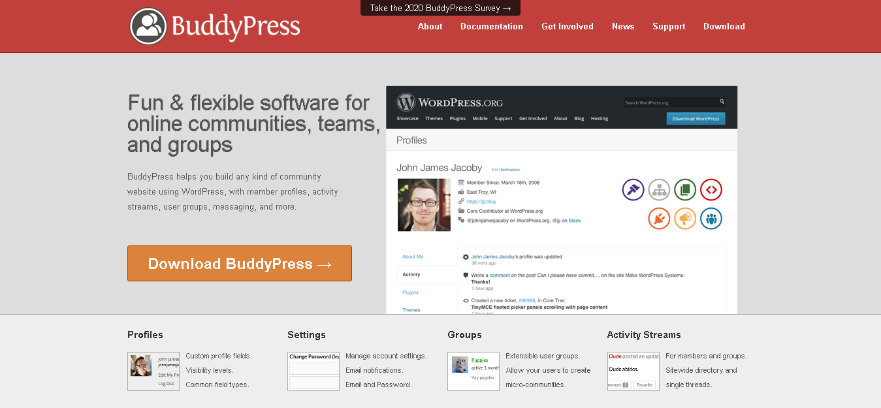This screenshot has width=881, height=408.
Task: Open the https://jjj.blog link
Action: pyautogui.click(x=481, y=202)
